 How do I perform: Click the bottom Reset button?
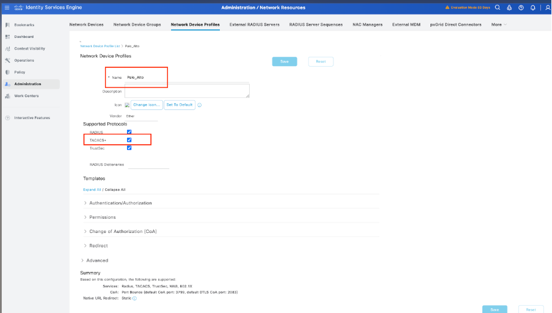(531, 309)
